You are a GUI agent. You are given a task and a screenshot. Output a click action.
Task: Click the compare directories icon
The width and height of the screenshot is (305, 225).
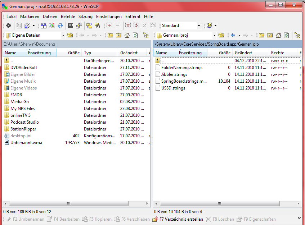(43, 26)
